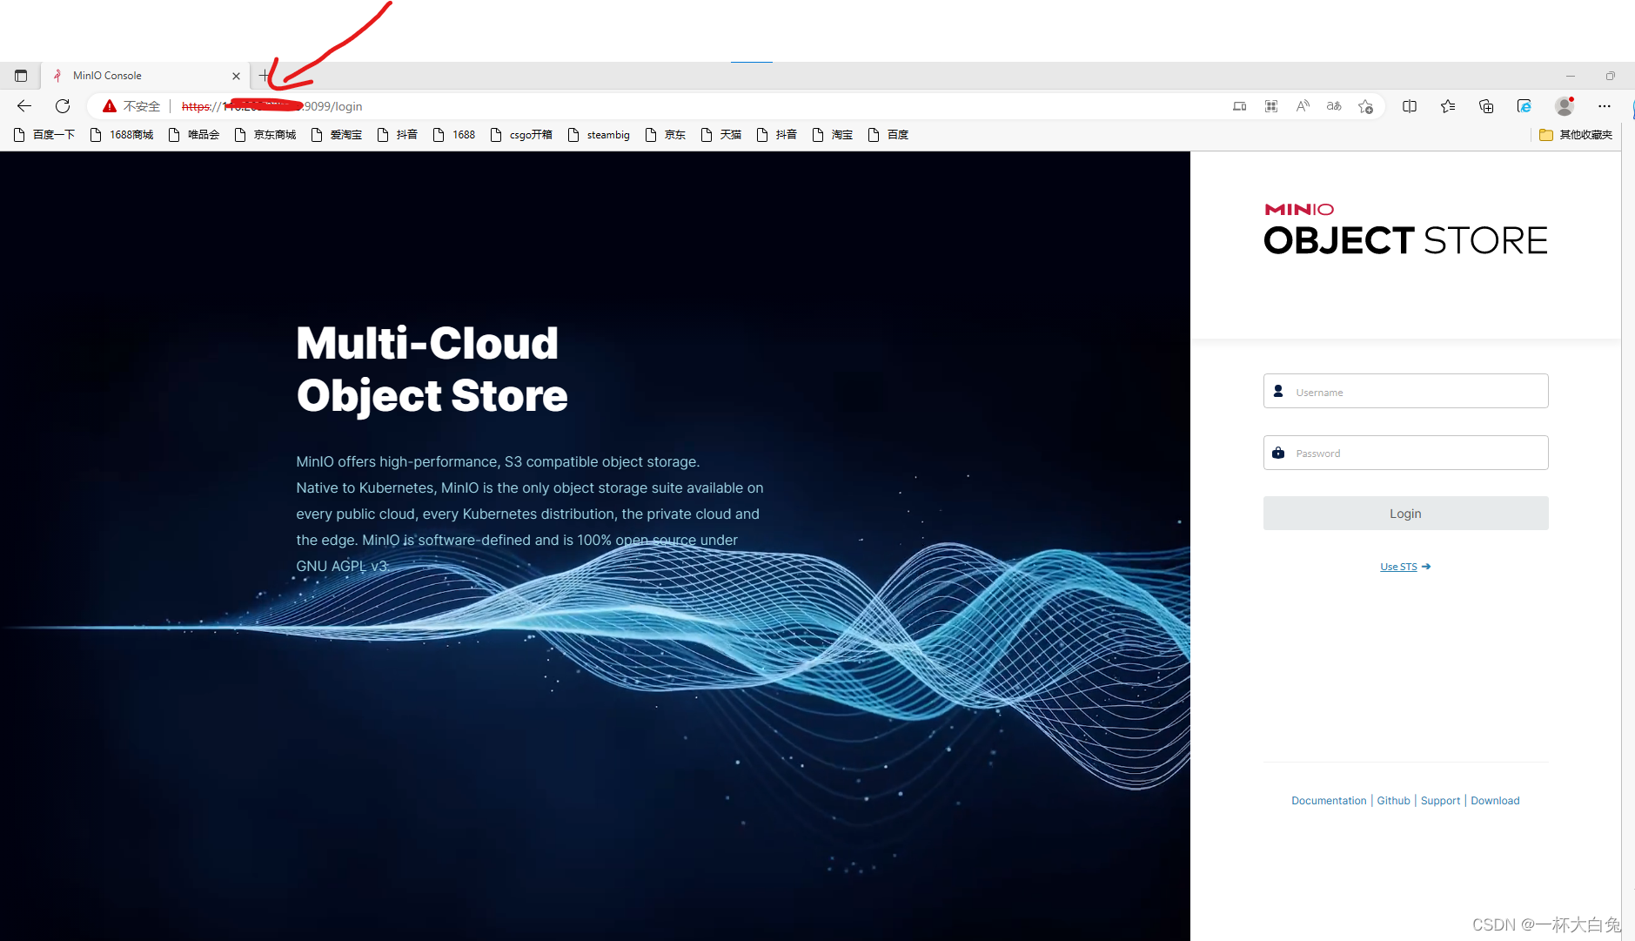Open the 京东商城 bookmark

[265, 135]
